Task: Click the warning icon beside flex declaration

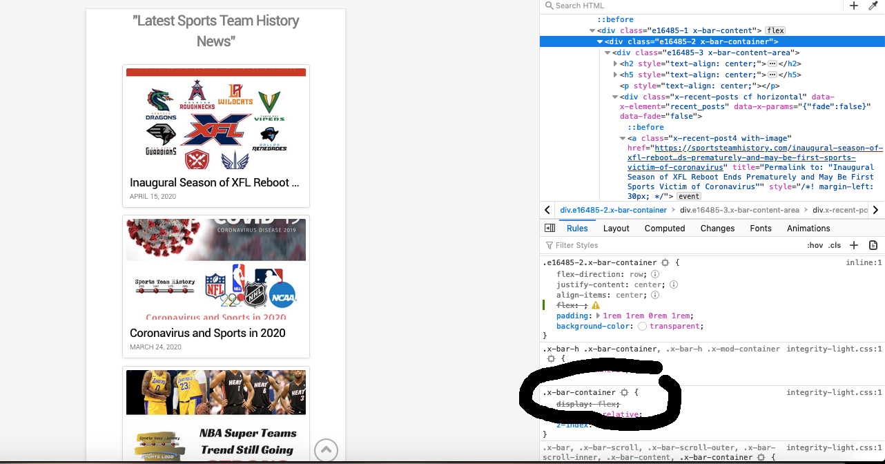Action: coord(596,305)
